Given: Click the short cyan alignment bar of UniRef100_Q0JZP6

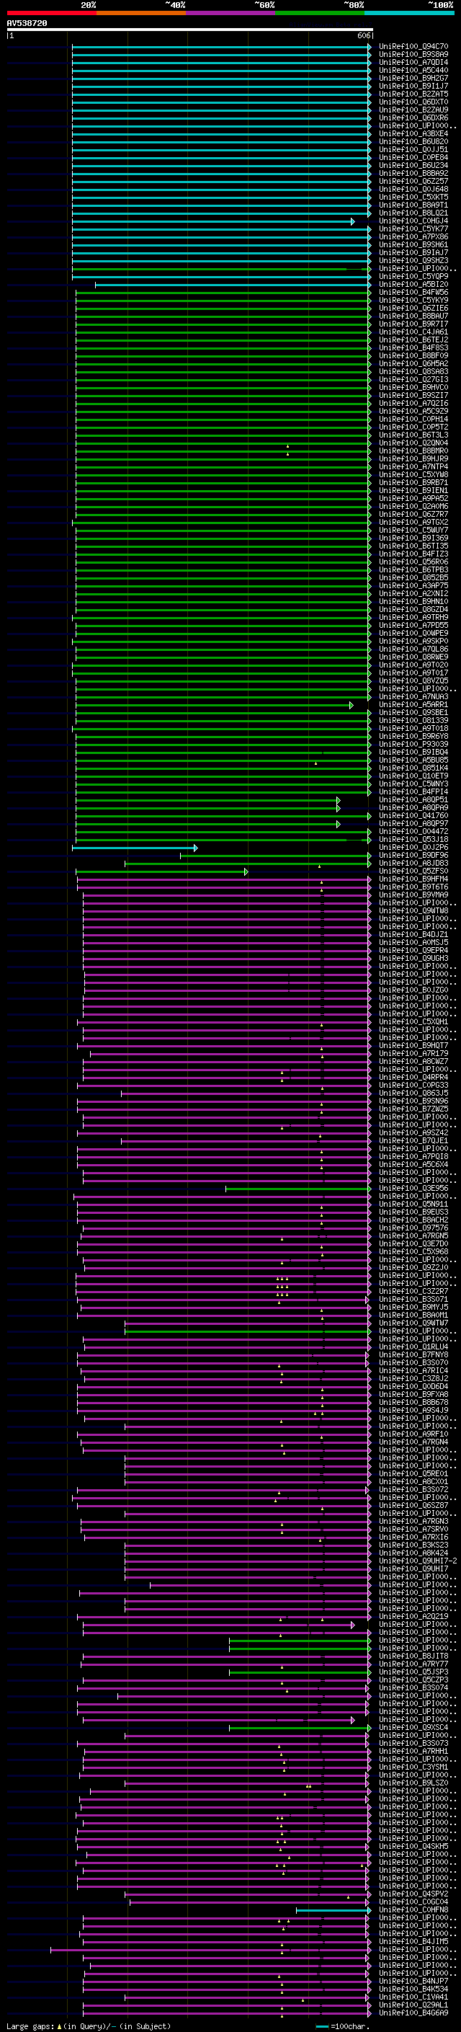Looking at the screenshot, I should point(134,848).
